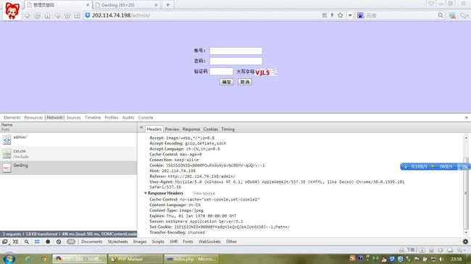Filter network by XHR
Viewport: 471px width, 264px height.
click(x=174, y=242)
